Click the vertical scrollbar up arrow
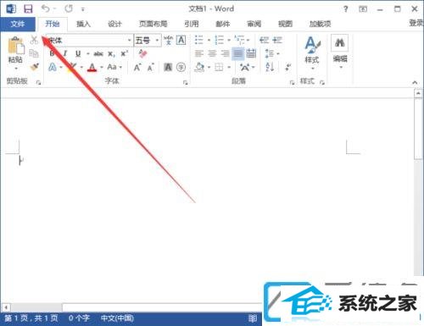 (418, 93)
